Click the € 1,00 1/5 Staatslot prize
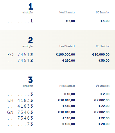The image size is (115, 133). click(x=105, y=21)
